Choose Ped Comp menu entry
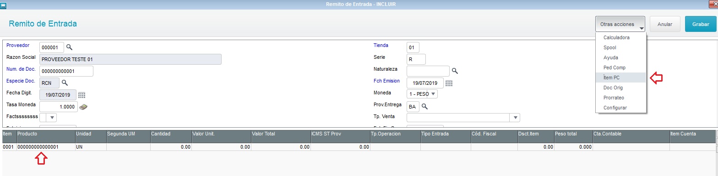This screenshot has height=176, width=718. coord(620,67)
